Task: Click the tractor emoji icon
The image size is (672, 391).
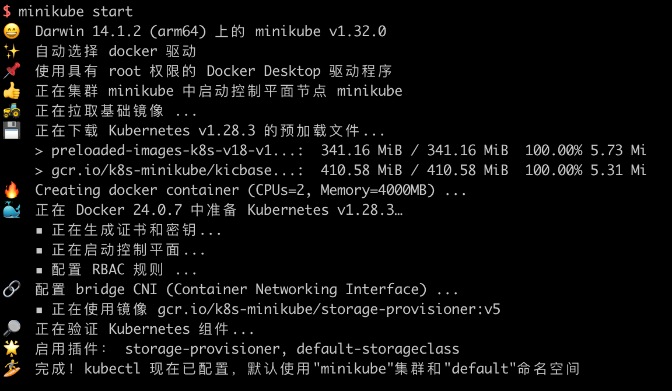Action: (12, 111)
